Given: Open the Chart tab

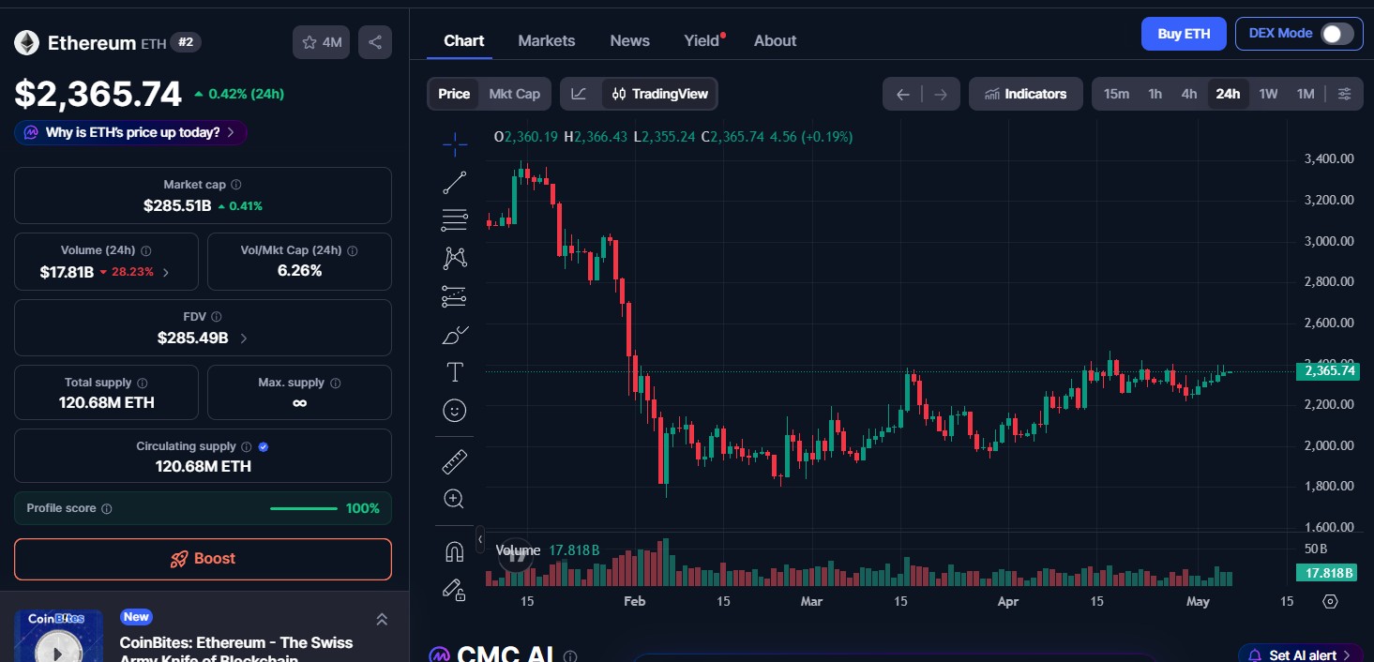Looking at the screenshot, I should 464,41.
